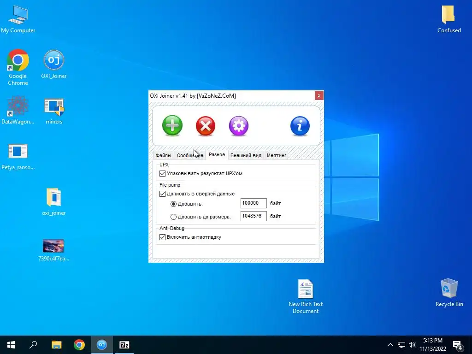
Task: Click OXI Joiner taskbar button
Action: (102, 345)
